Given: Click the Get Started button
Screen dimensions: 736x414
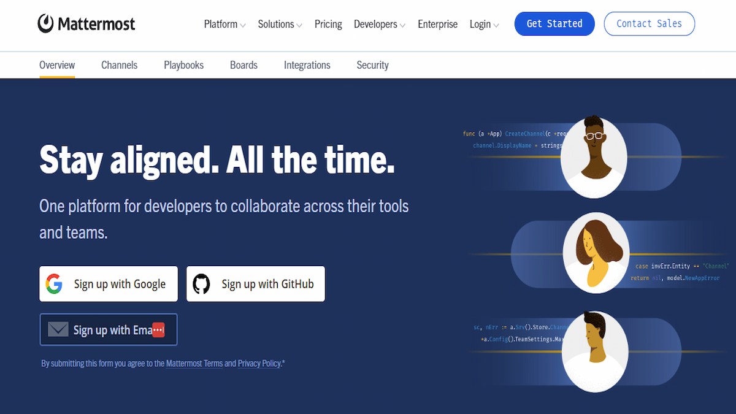Looking at the screenshot, I should (554, 23).
